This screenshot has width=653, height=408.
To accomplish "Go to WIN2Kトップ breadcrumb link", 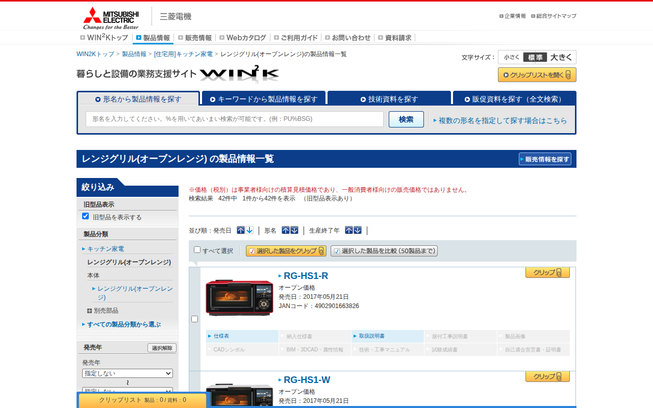I will (95, 54).
